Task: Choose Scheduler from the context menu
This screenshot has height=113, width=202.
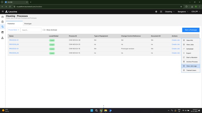Action: [191, 49]
